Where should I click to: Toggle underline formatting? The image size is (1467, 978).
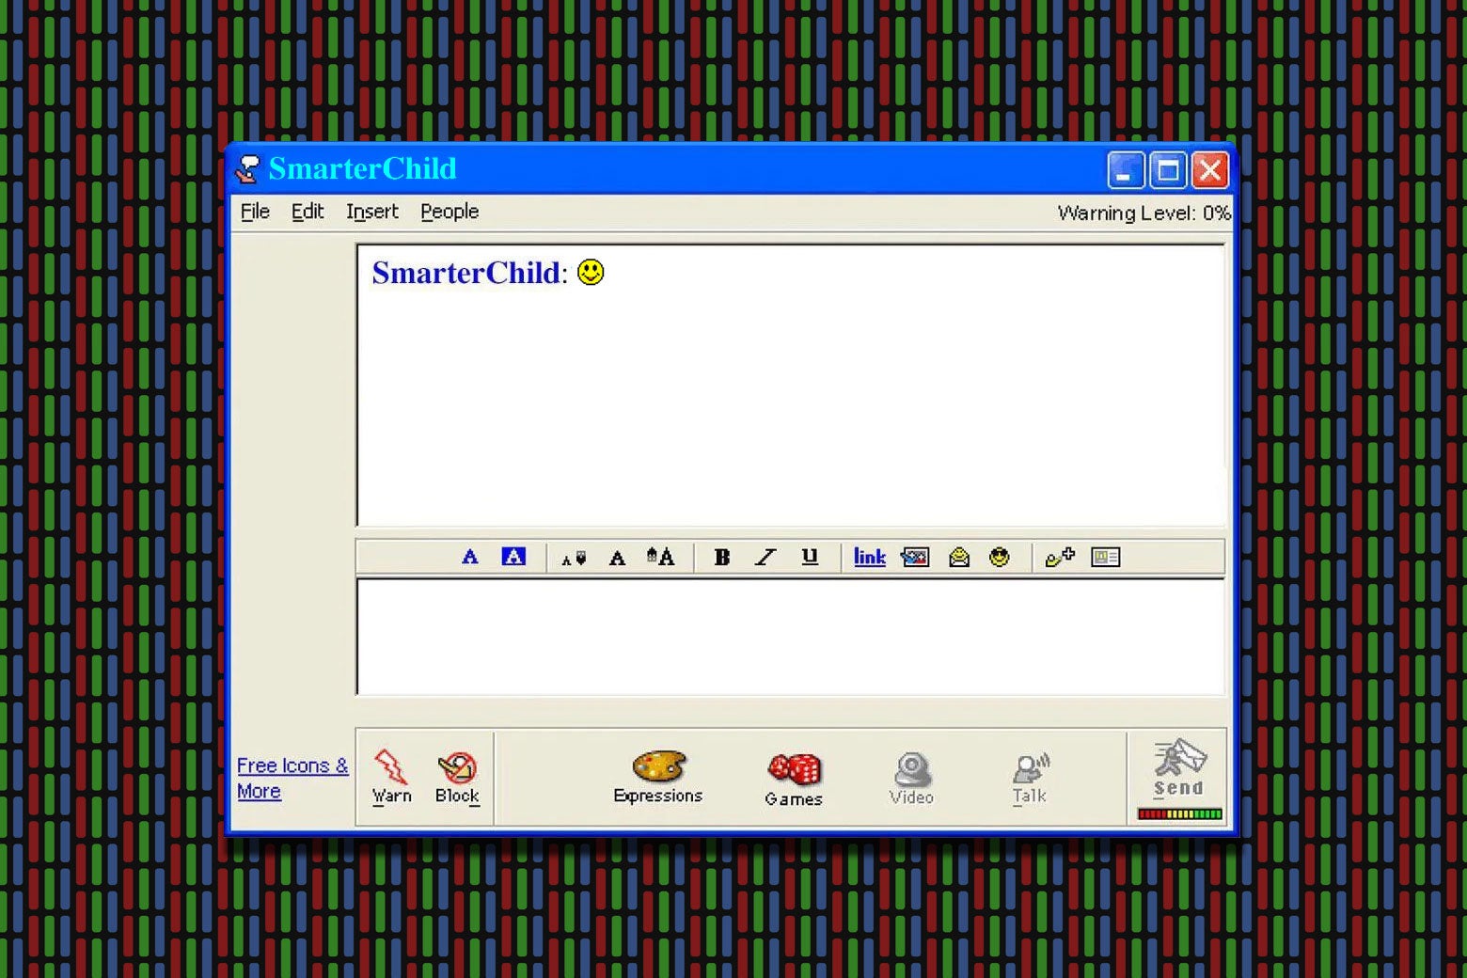tap(809, 557)
